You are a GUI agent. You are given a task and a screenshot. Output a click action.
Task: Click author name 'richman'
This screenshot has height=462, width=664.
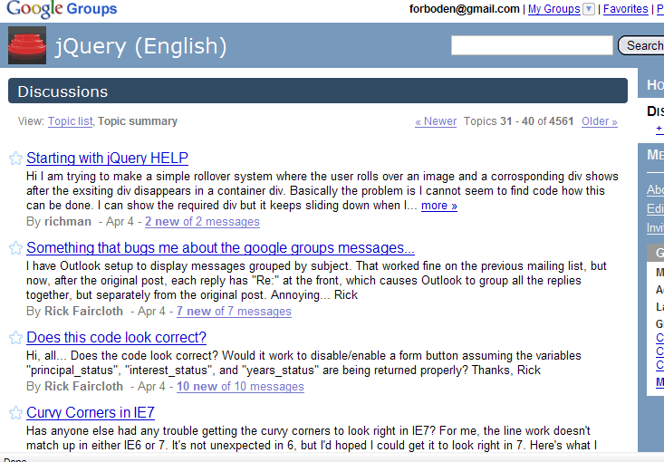click(68, 221)
